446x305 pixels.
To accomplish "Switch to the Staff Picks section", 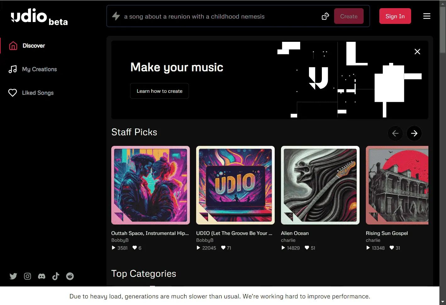I will tap(134, 132).
